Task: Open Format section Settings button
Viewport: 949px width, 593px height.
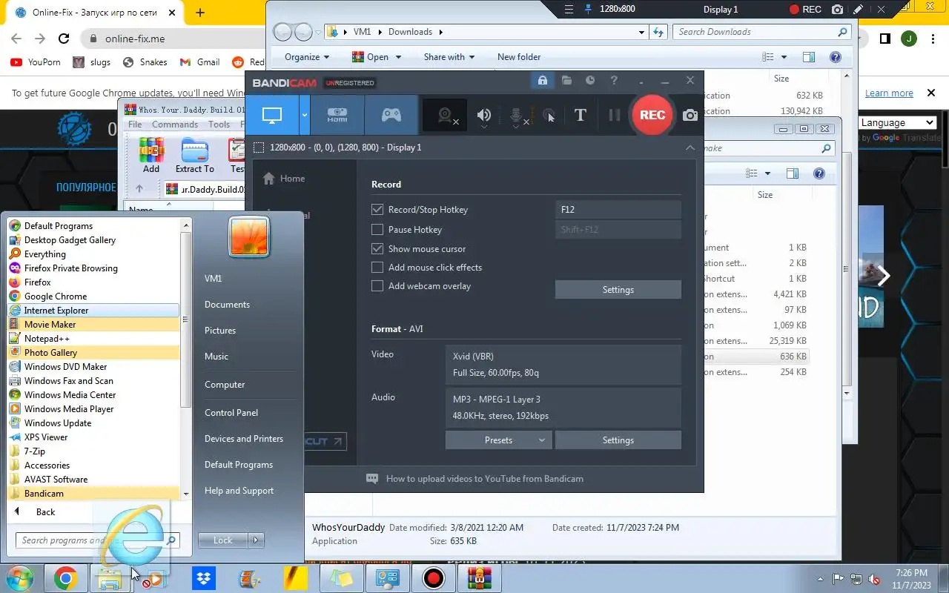Action: tap(618, 440)
